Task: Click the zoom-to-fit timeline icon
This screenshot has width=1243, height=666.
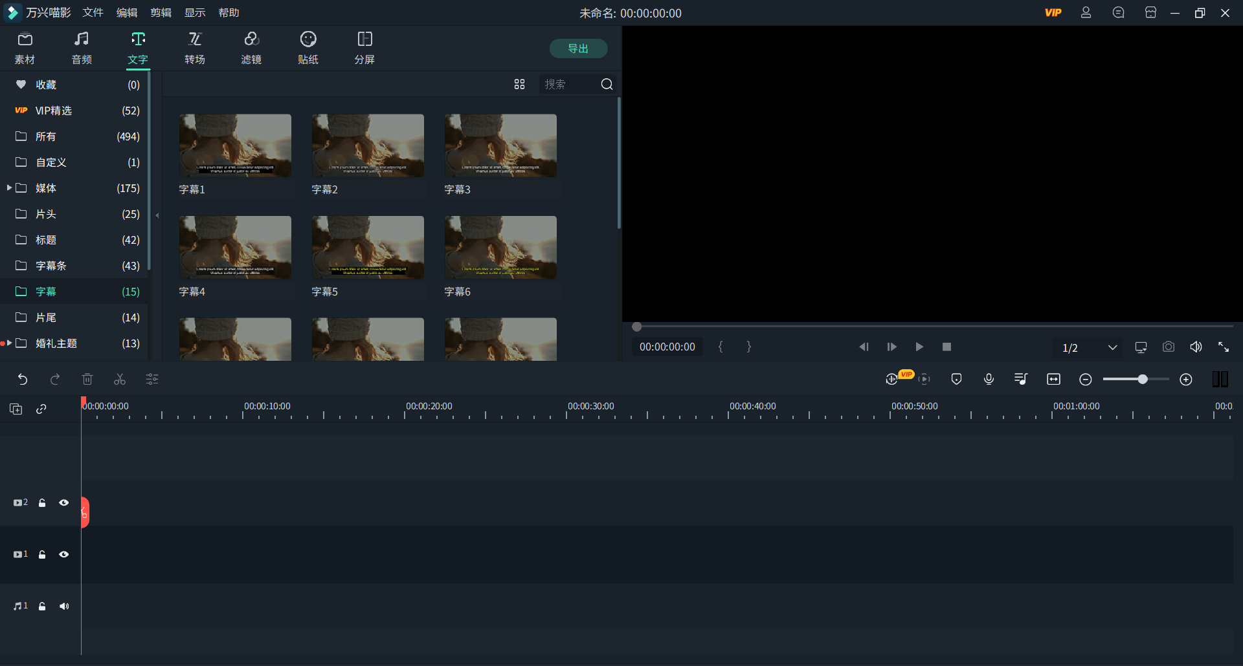Action: (x=1053, y=380)
